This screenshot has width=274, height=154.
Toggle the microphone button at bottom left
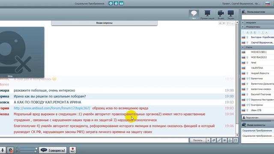(x=3, y=150)
